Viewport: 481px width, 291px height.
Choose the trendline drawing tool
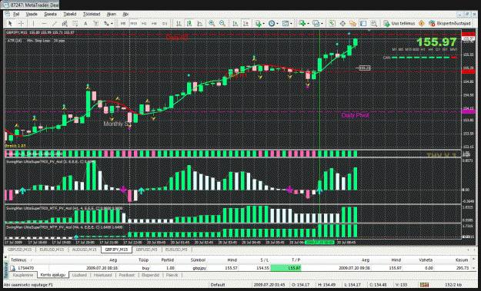point(55,23)
